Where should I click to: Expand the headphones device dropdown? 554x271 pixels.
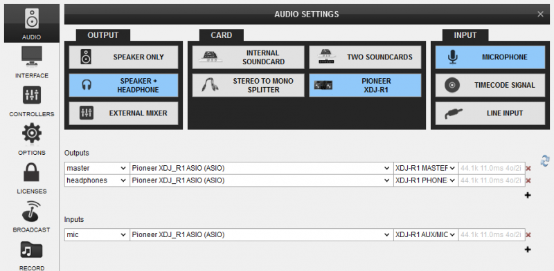point(261,180)
